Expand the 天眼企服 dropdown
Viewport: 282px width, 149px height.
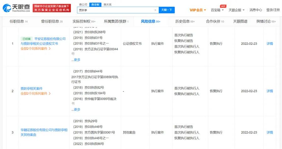tap(237, 10)
